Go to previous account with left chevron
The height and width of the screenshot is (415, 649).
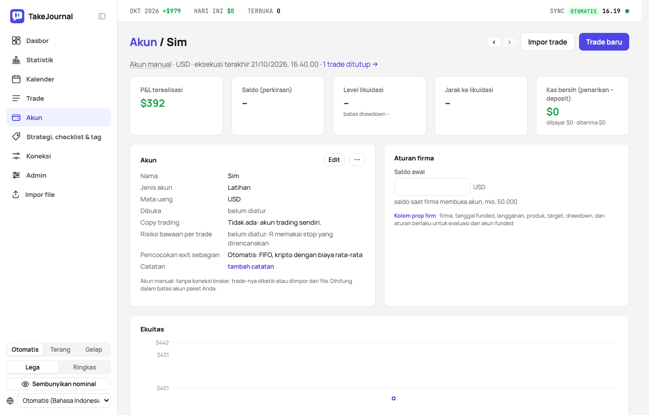[494, 42]
